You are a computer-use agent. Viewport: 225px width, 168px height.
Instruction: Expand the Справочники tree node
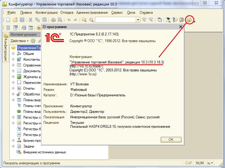pos(13,65)
